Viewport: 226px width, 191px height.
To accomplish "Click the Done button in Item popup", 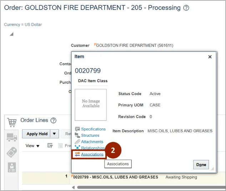I will [201, 165].
